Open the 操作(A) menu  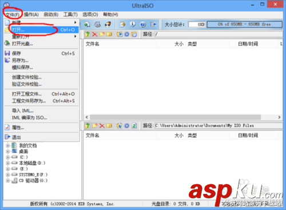(x=31, y=14)
